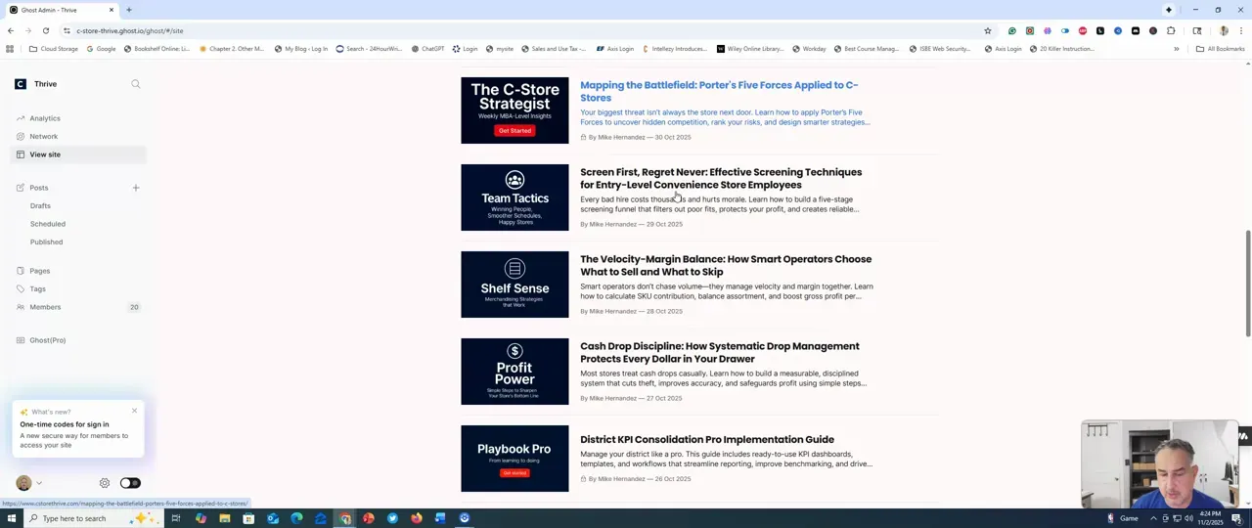Open the Porter's Five Forces article link
Screen dimensions: 1252x528
tap(718, 91)
